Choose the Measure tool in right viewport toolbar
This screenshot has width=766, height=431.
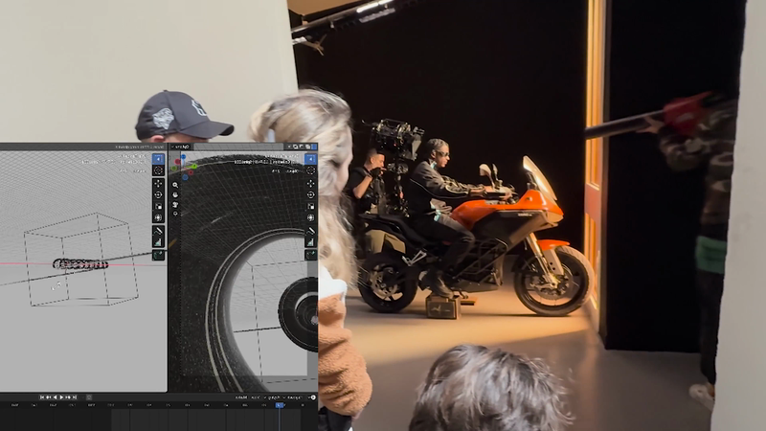pyautogui.click(x=310, y=242)
